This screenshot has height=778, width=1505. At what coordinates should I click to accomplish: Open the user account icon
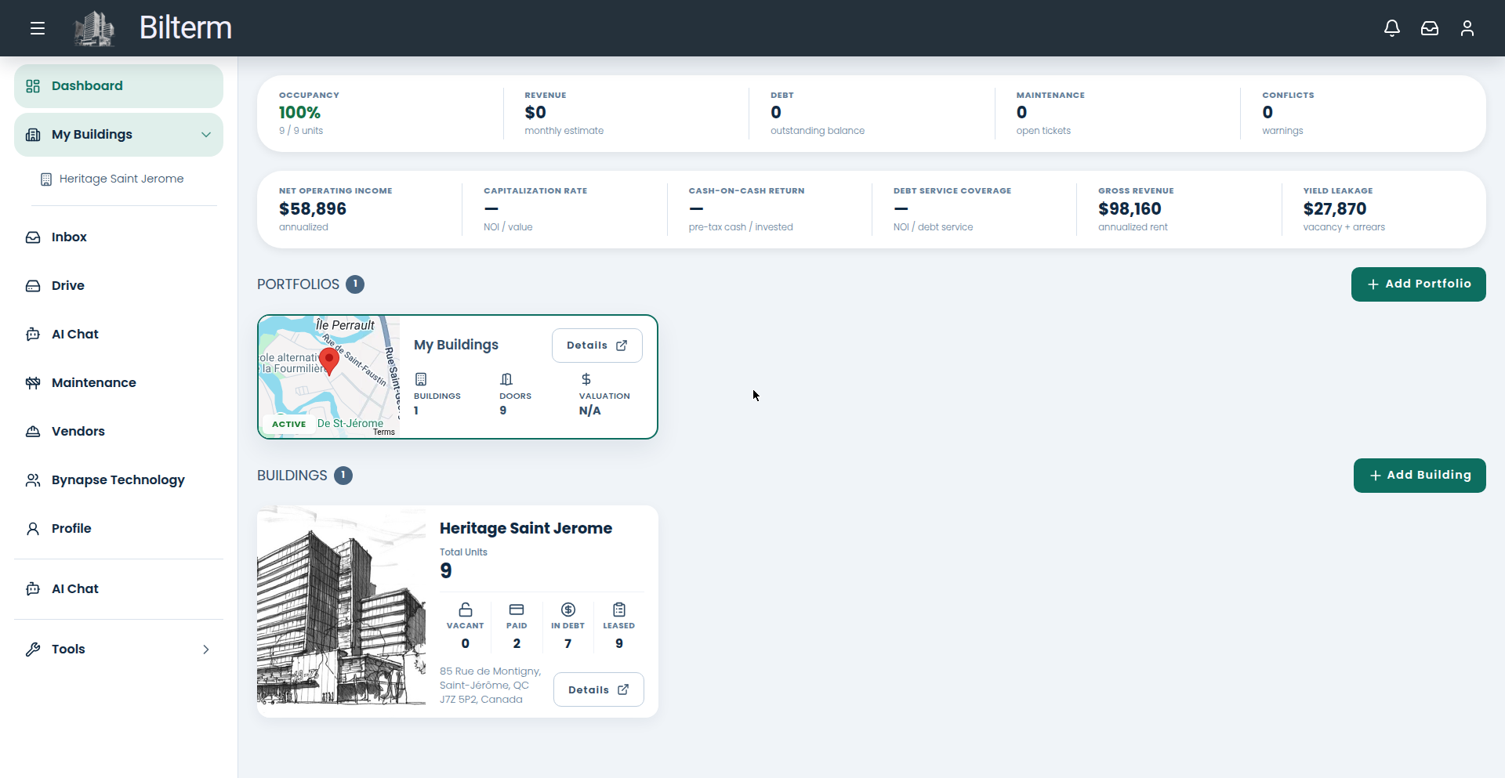pyautogui.click(x=1467, y=28)
